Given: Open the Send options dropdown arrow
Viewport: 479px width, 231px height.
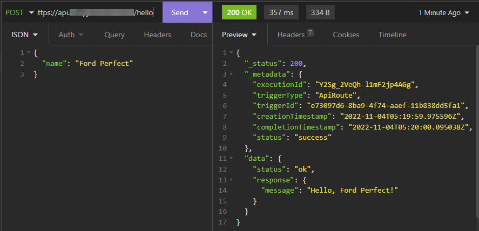Looking at the screenshot, I should [204, 12].
